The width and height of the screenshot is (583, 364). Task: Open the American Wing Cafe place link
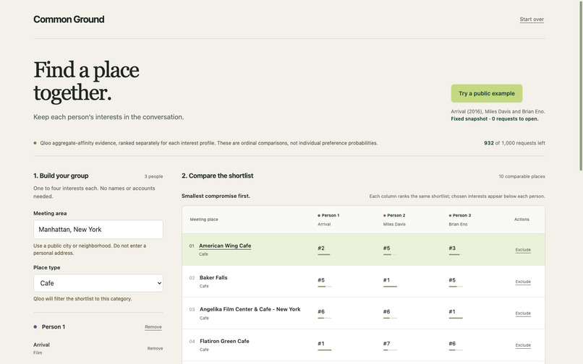225,246
